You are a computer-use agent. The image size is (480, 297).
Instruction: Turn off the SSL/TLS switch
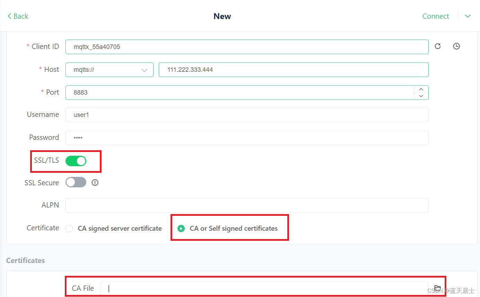pos(76,161)
